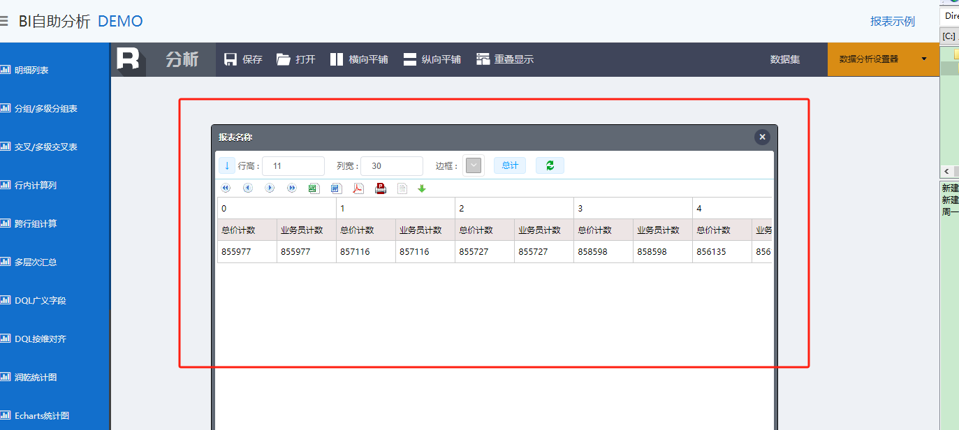Click the 行内计算列 chart icon
The height and width of the screenshot is (430, 959).
6,184
